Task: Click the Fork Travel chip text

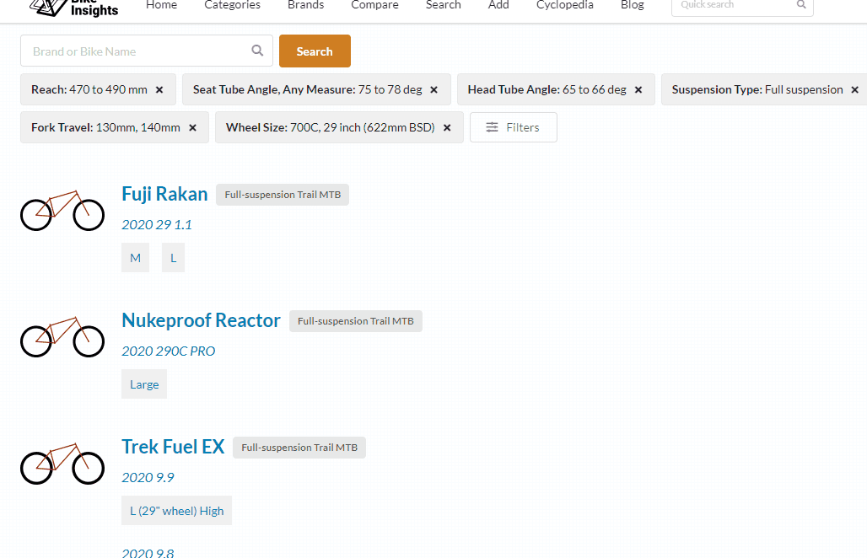Action: (x=105, y=127)
